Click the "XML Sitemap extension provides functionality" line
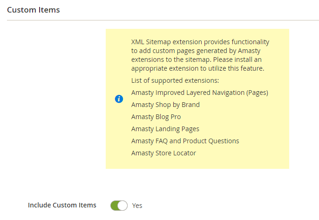319x220 pixels. 200,42
